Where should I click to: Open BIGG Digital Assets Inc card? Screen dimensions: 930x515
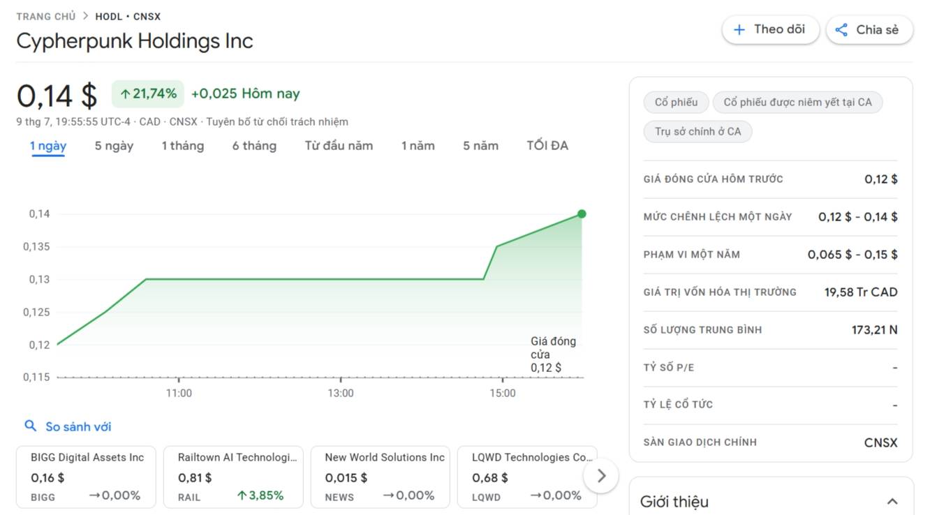[x=87, y=477]
